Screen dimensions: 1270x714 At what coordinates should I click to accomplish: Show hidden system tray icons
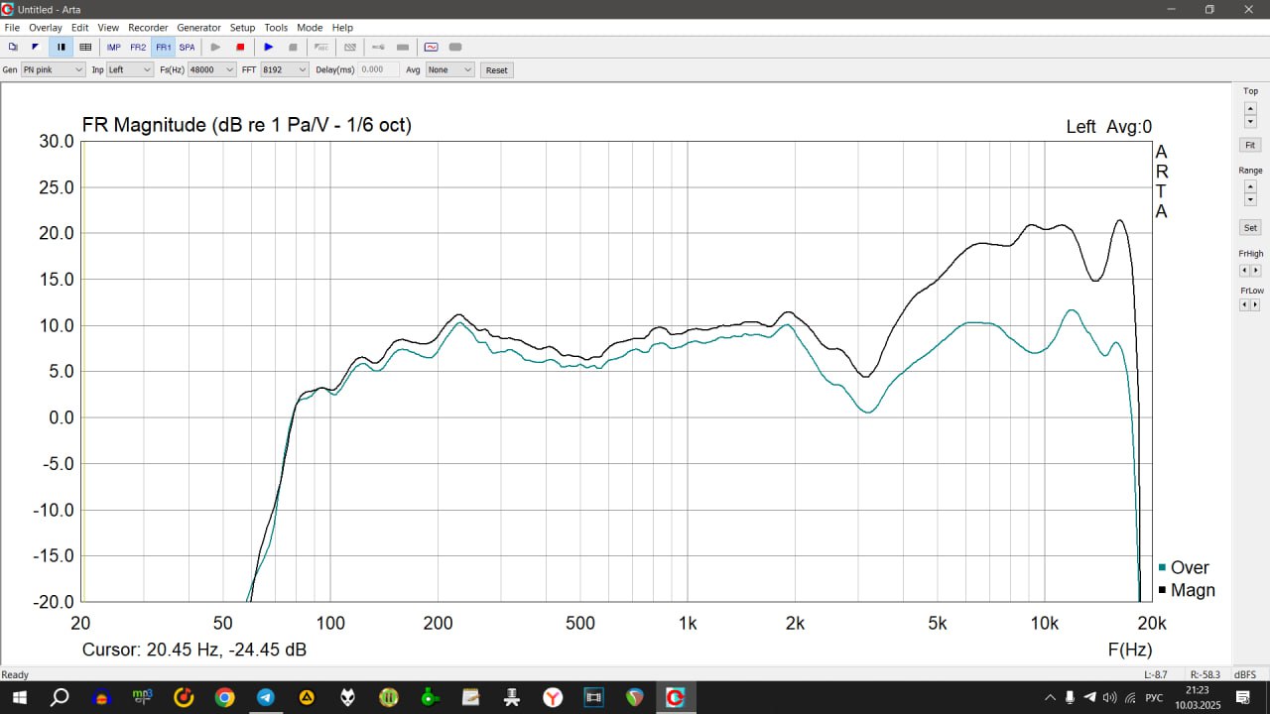[1050, 697]
